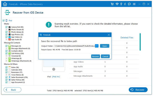Select Message Attachments (0) in sidebar
153x96 pixels.
(x=21, y=48)
